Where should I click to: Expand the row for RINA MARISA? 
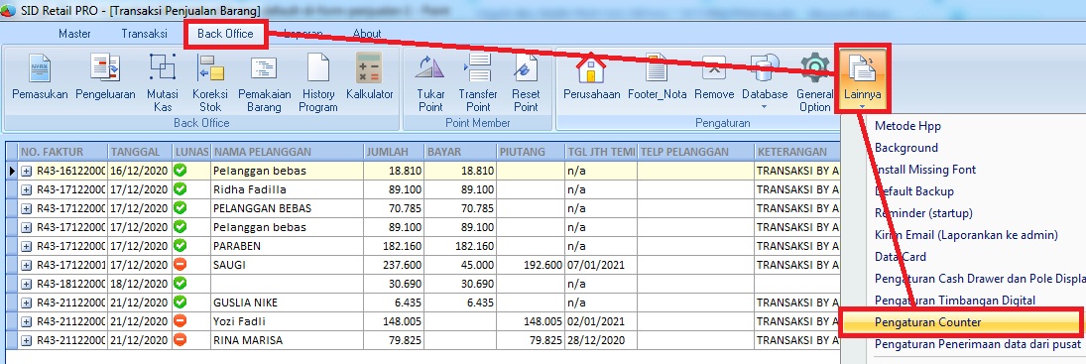pos(27,340)
